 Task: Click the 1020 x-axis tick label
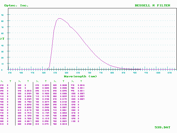(158, 73)
